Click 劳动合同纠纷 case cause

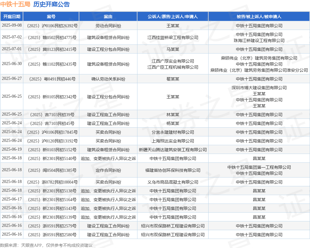pyautogui.click(x=108, y=26)
